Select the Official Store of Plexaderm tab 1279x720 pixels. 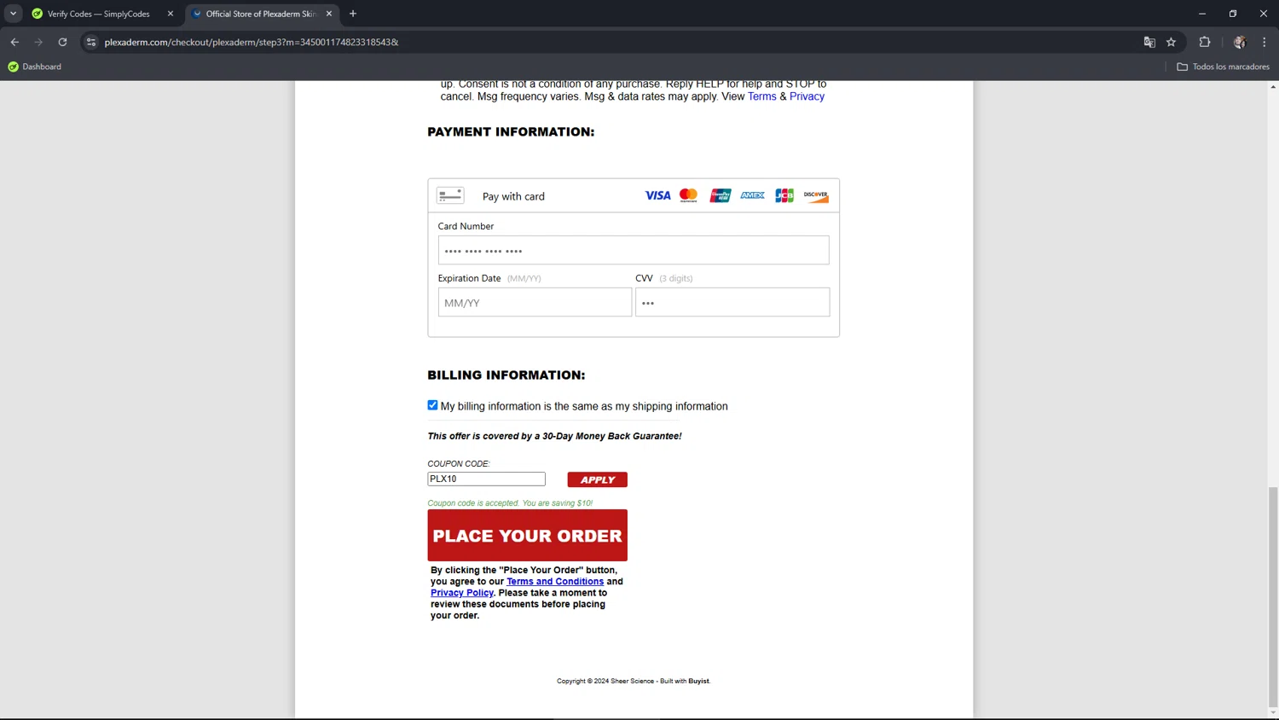[261, 14]
